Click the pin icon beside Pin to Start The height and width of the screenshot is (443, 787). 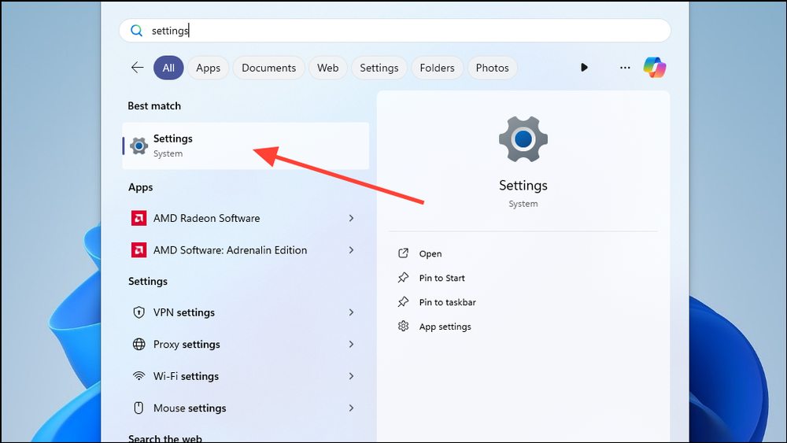tap(403, 278)
